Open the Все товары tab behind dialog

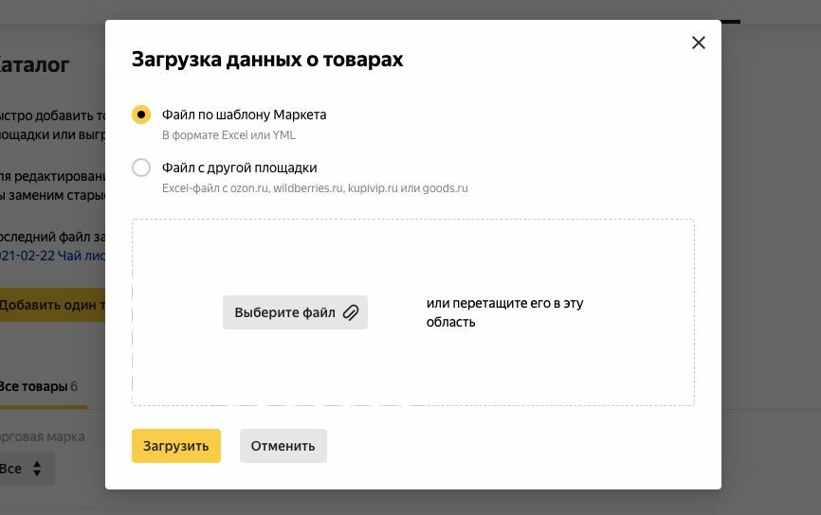point(39,387)
